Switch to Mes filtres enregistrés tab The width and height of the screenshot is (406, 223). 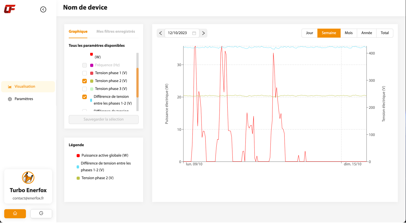click(116, 32)
